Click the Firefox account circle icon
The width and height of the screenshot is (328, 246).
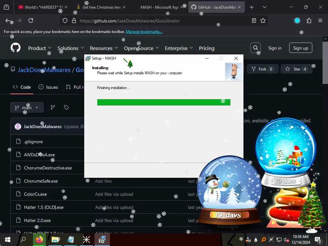click(297, 20)
